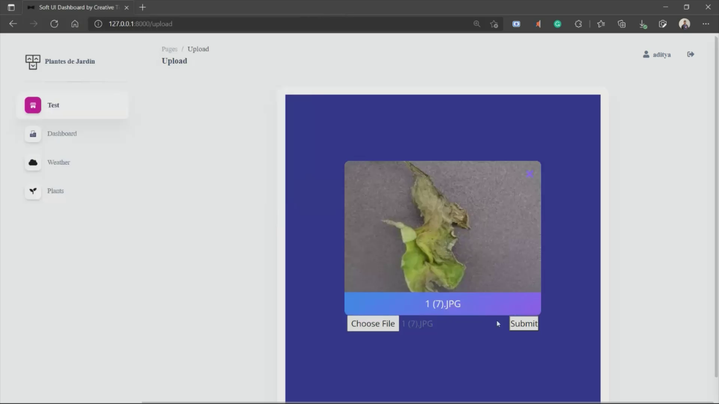Add page to favorites star icon
The image size is (719, 404).
(494, 24)
